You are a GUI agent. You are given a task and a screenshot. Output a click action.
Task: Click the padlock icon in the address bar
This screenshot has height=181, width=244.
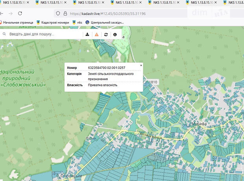[x=65, y=13]
